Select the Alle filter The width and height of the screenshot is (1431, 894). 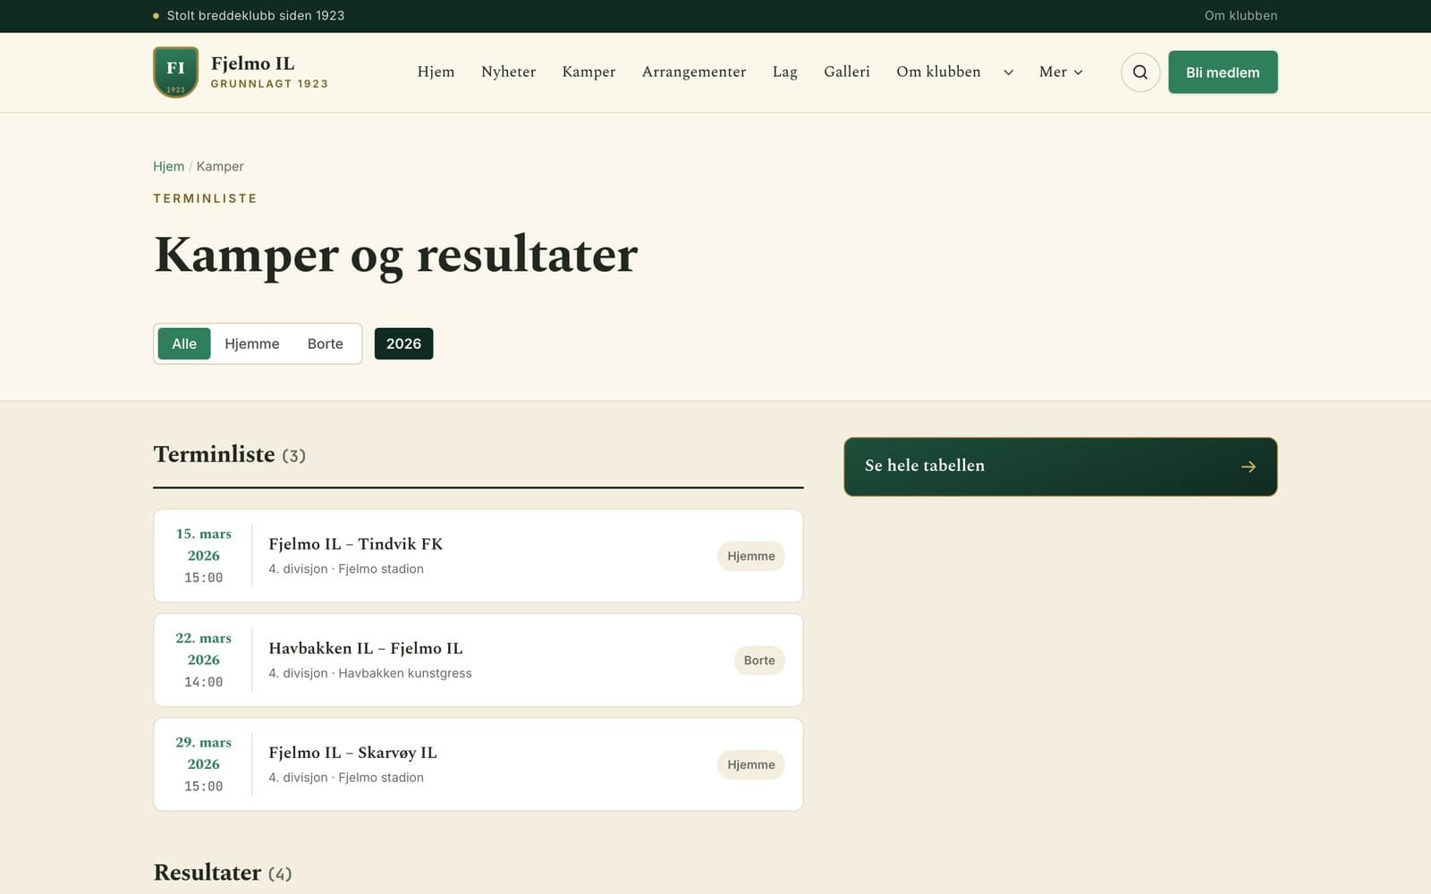[184, 343]
